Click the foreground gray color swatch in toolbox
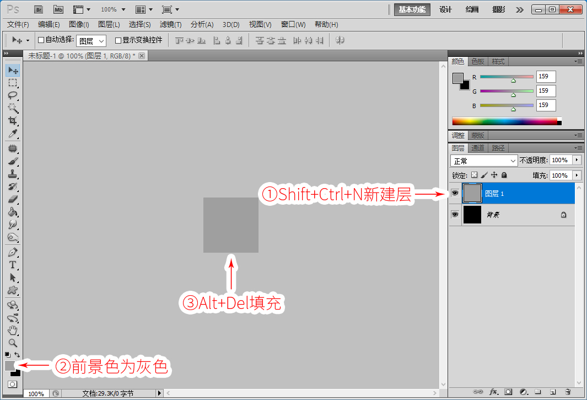This screenshot has width=587, height=400. coord(9,365)
